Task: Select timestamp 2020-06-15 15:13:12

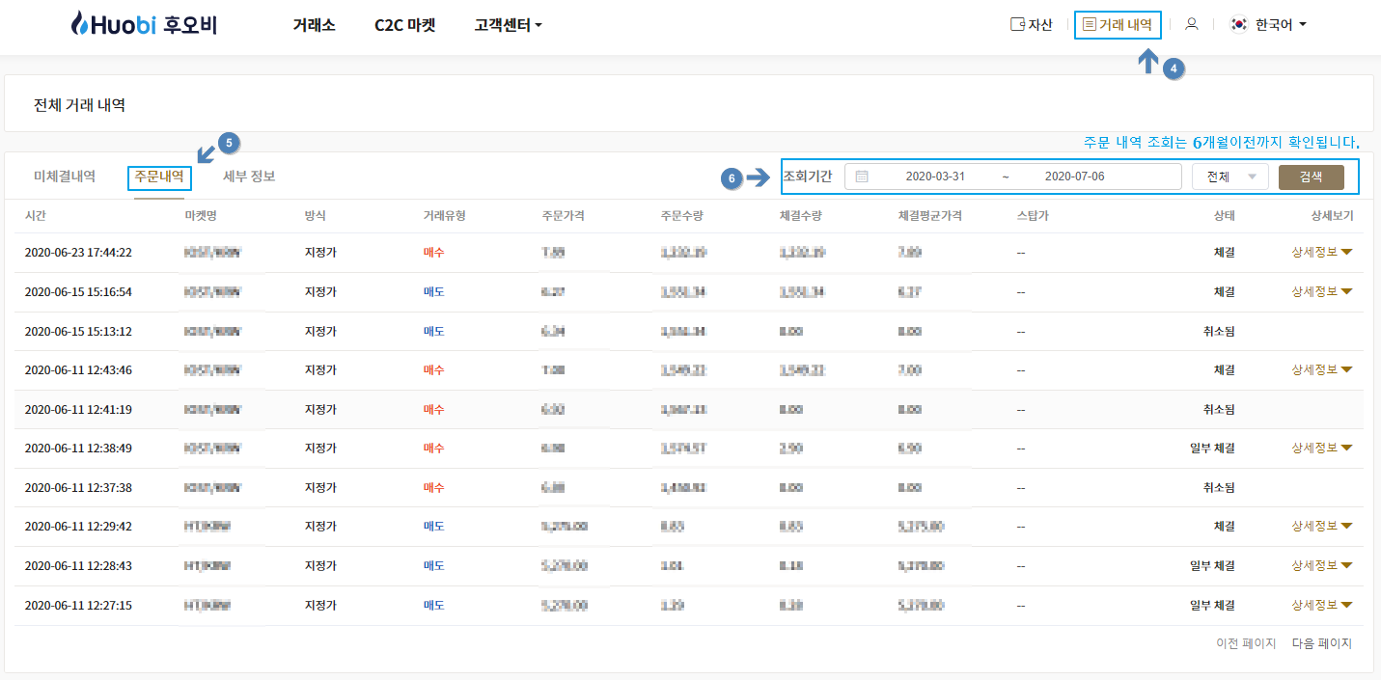Action: pyautogui.click(x=78, y=331)
